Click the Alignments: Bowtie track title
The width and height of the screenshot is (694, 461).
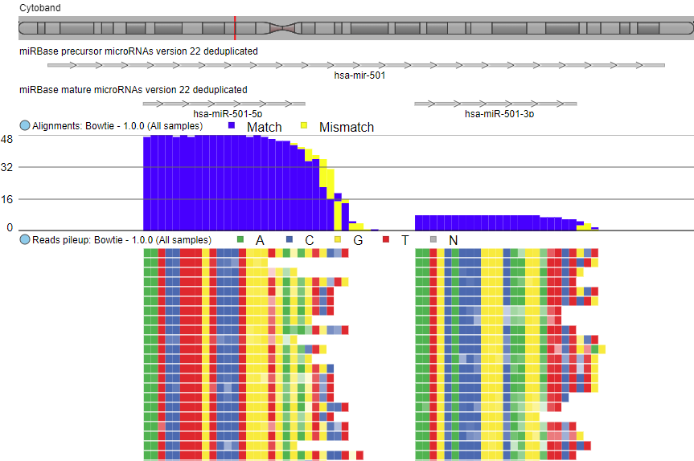[117, 126]
